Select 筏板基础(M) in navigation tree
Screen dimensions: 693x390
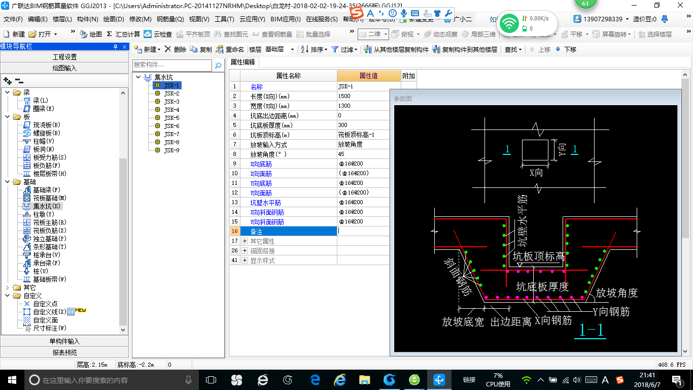click(x=50, y=198)
